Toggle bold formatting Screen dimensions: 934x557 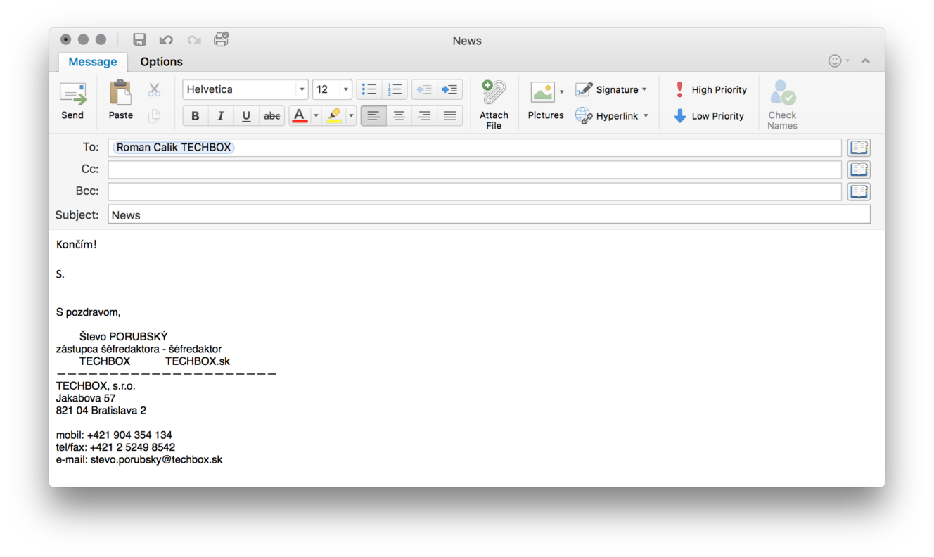click(x=196, y=116)
